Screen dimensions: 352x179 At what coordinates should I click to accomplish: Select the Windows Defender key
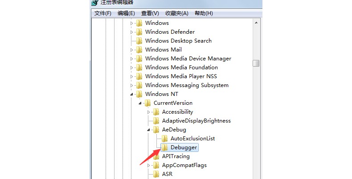point(170,32)
